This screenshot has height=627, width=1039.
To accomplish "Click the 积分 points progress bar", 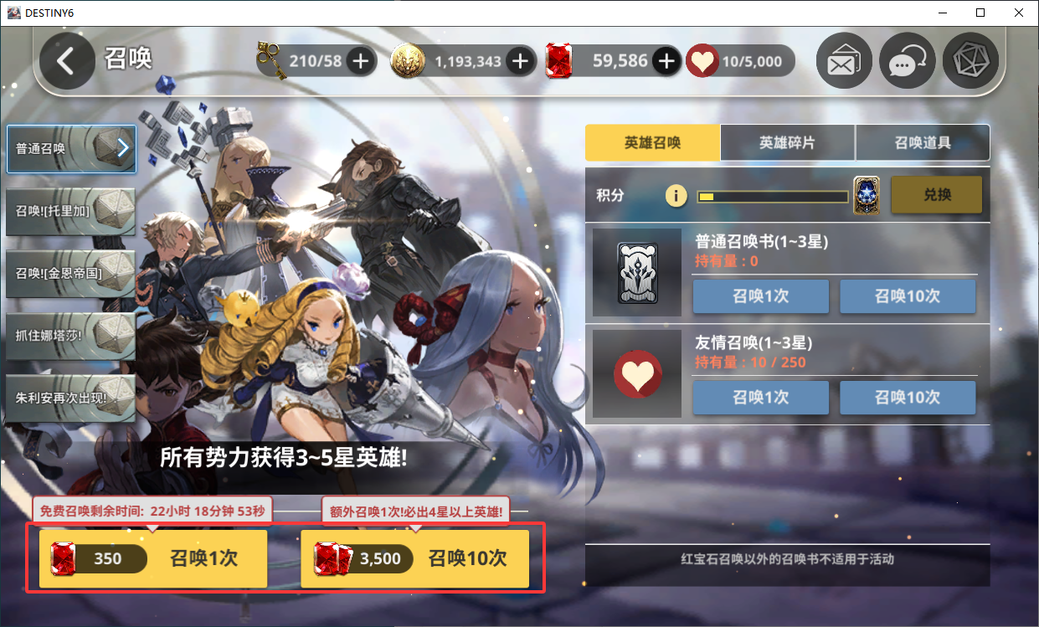I will point(773,197).
